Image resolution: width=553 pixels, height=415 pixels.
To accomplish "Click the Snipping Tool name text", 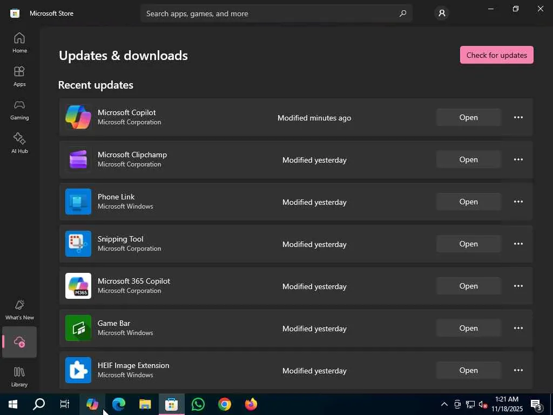I will 120,239.
